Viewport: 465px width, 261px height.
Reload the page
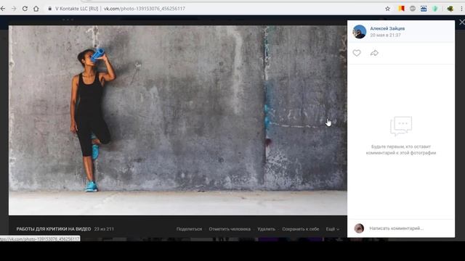(25, 9)
